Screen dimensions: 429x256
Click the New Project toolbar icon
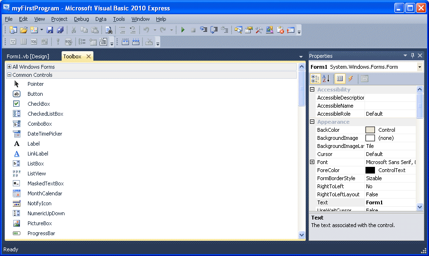point(13,30)
